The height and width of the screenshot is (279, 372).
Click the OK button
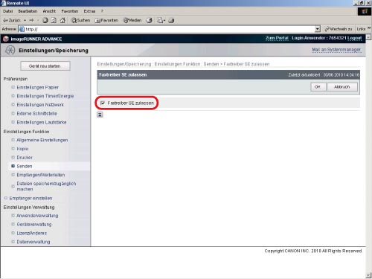[x=318, y=87]
